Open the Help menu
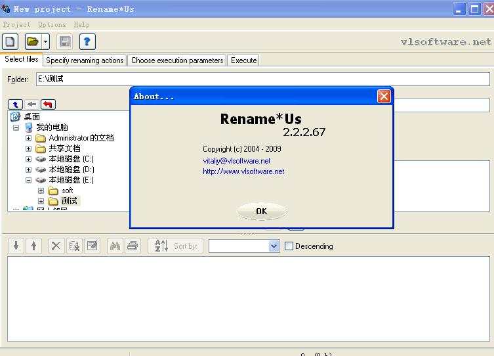The height and width of the screenshot is (356, 494). pyautogui.click(x=81, y=24)
